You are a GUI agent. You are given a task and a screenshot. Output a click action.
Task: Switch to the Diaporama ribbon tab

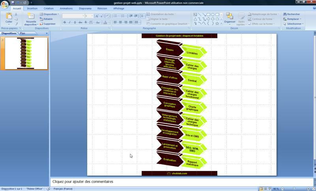85,8
